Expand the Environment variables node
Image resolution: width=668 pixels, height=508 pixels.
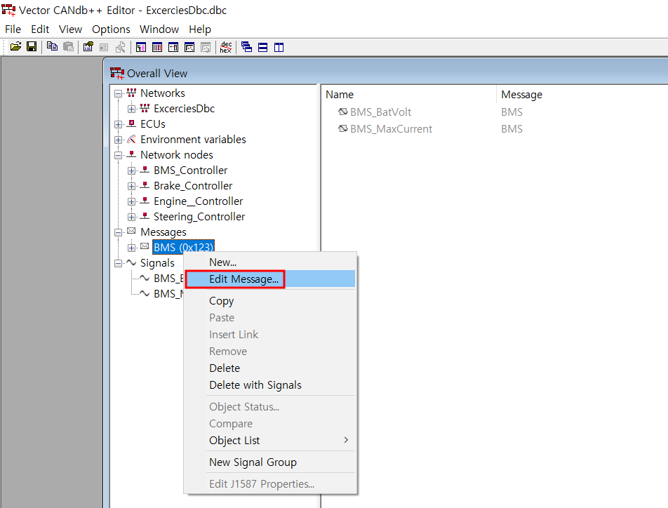pos(119,140)
